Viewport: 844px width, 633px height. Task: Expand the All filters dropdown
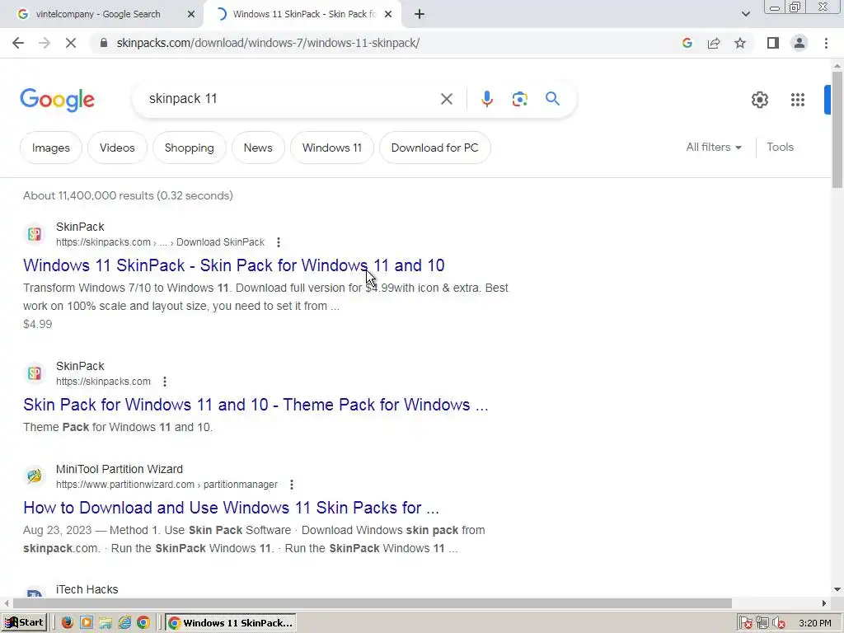pyautogui.click(x=714, y=147)
